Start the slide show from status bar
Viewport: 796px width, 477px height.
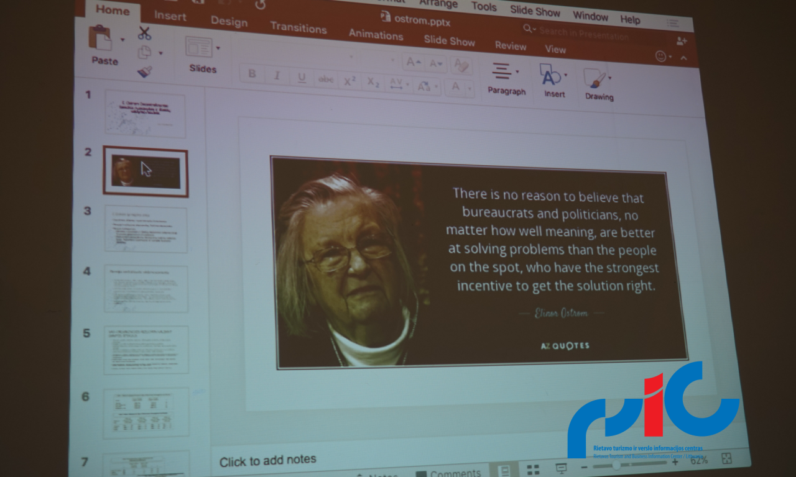point(561,468)
